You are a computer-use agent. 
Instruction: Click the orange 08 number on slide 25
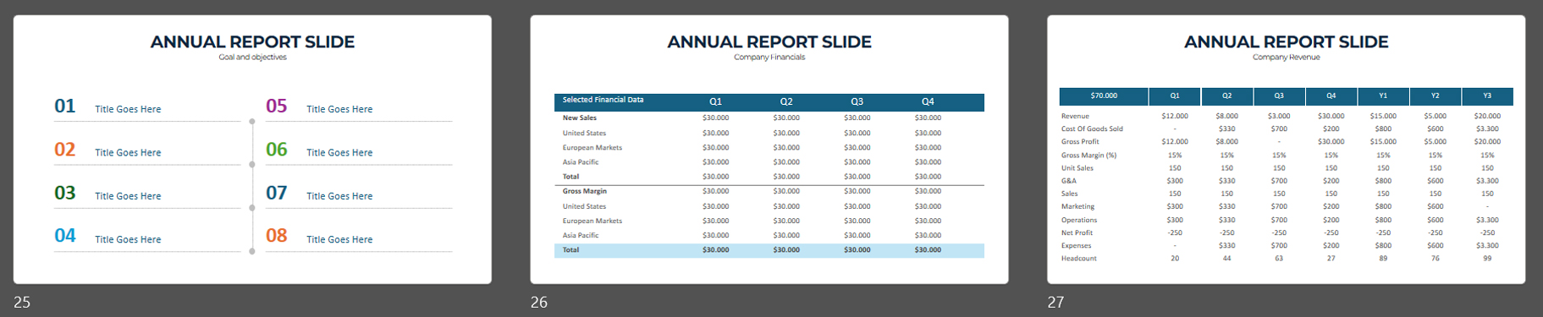point(277,235)
